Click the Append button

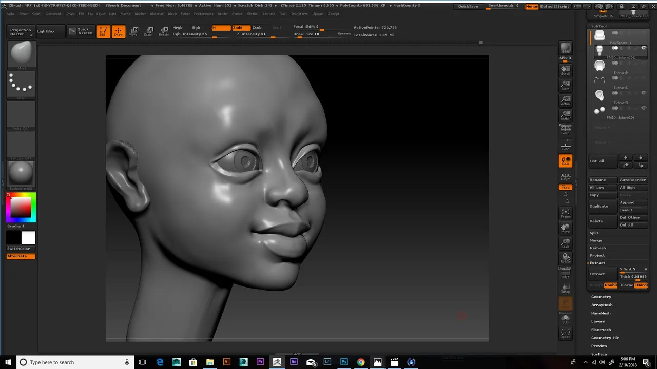pyautogui.click(x=633, y=202)
